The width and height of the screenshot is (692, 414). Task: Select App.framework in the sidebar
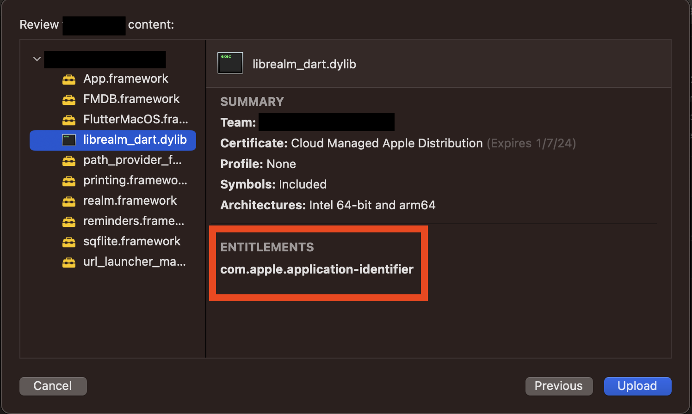[125, 79]
